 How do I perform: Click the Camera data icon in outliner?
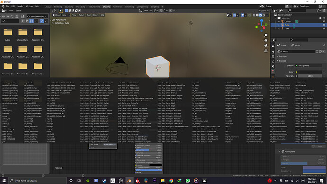[x=296, y=21]
